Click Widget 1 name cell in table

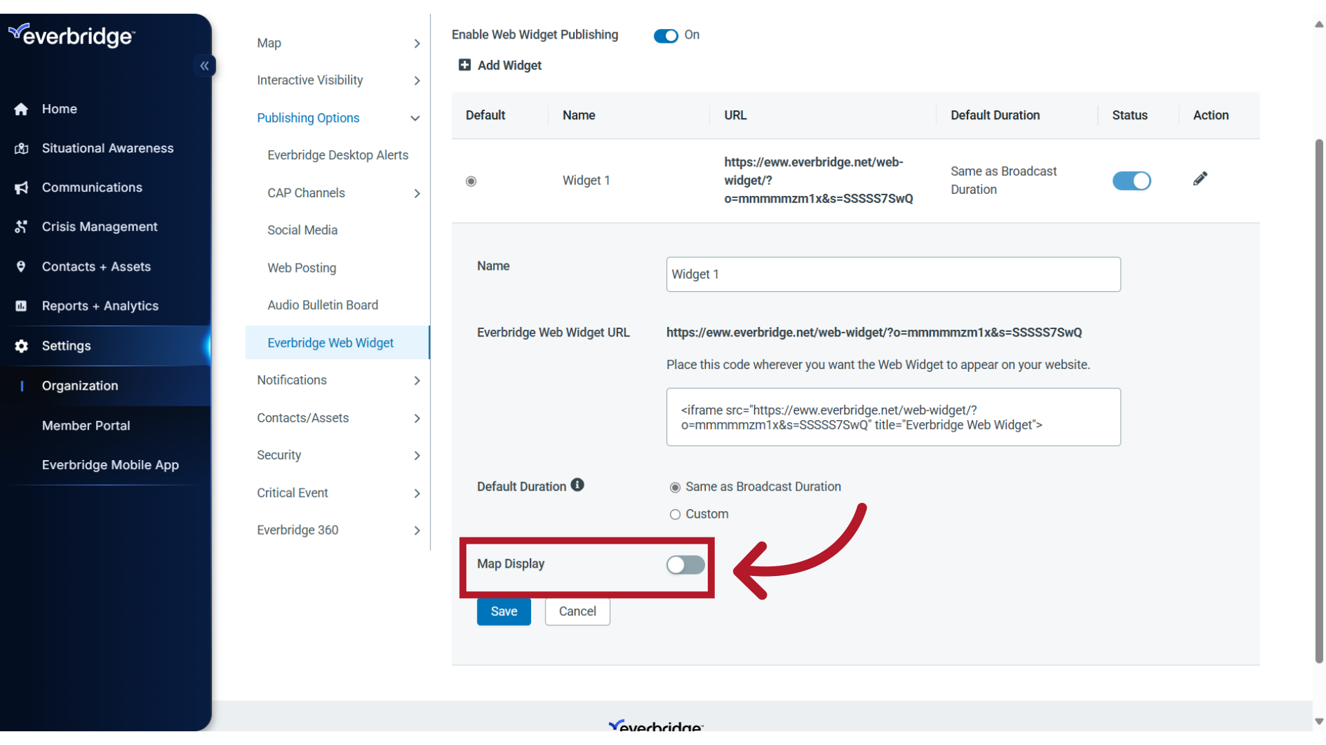[x=586, y=181]
